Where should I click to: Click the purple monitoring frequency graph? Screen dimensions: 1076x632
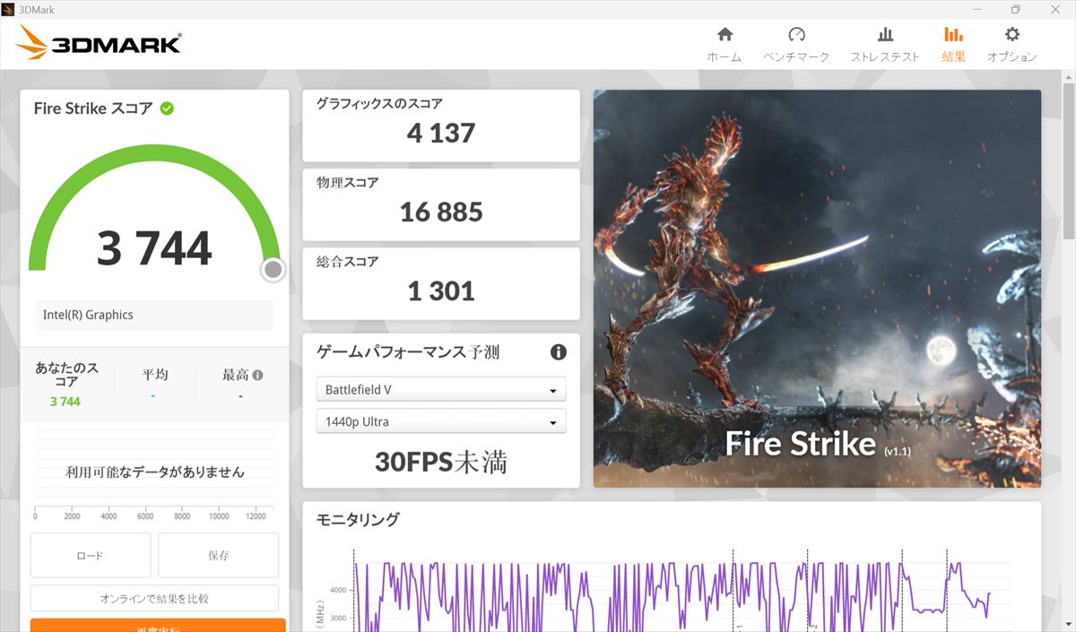pyautogui.click(x=672, y=593)
